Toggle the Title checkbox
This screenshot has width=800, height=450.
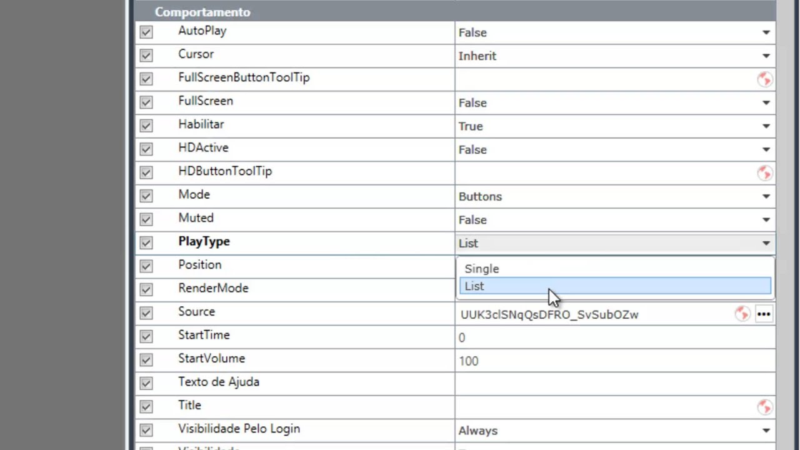tap(146, 407)
